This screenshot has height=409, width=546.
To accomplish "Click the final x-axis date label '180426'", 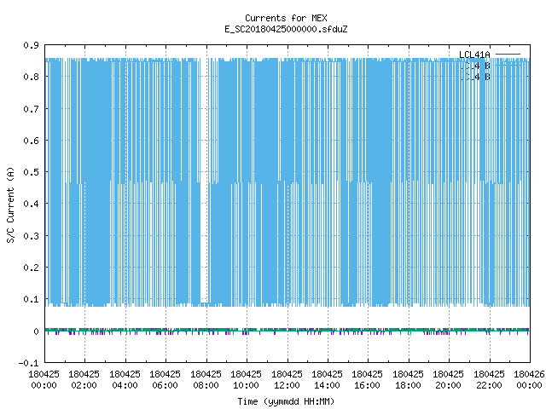I will pyautogui.click(x=529, y=374).
